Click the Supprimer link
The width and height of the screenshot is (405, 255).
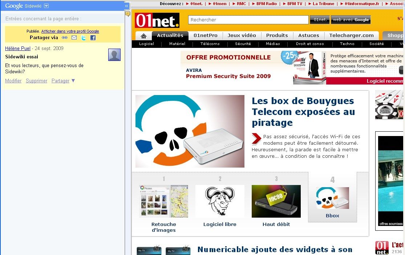click(36, 81)
